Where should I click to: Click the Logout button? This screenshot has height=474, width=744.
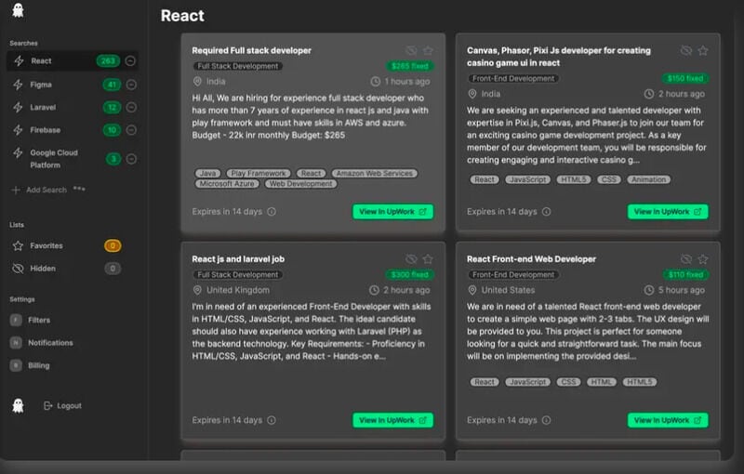[x=62, y=406]
